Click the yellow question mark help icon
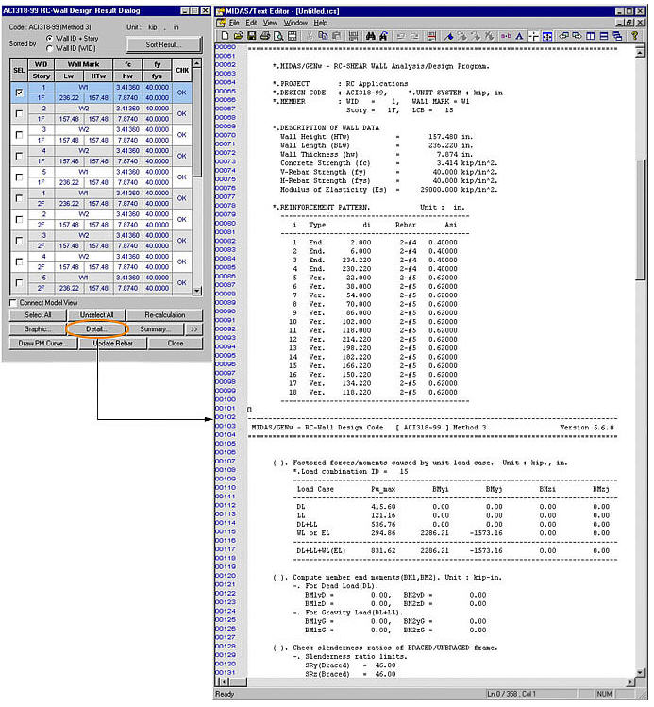This screenshot has width=654, height=707. [x=634, y=36]
